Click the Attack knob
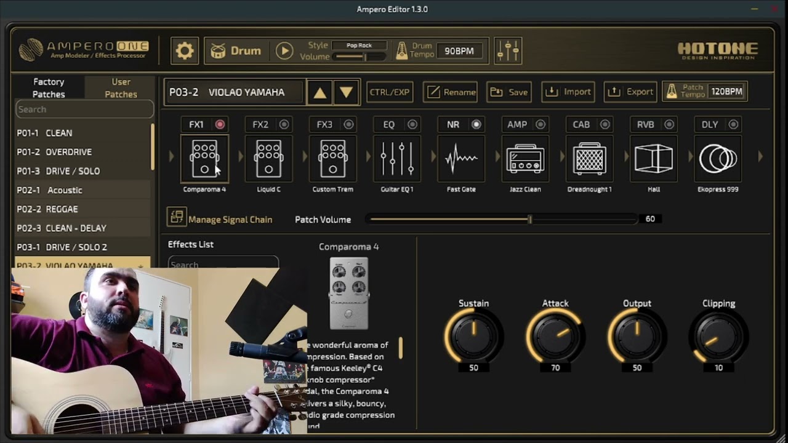788x443 pixels. click(555, 336)
